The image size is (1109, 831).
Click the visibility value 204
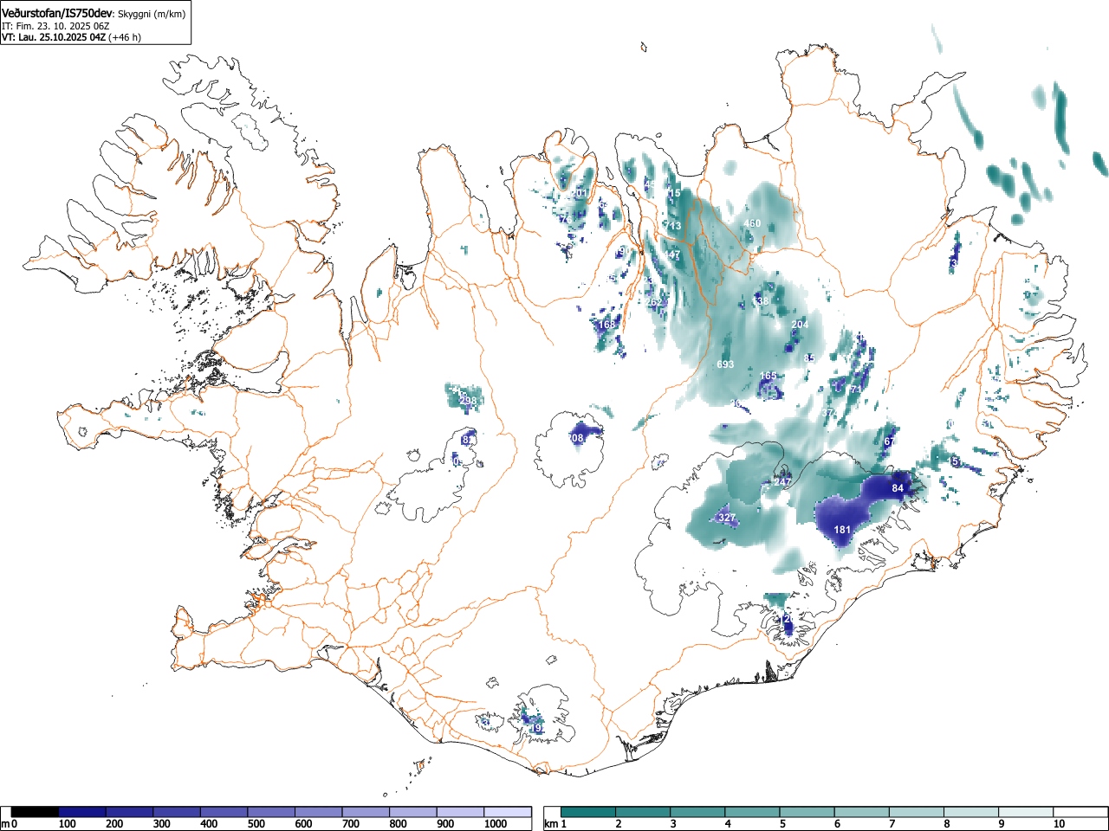click(800, 325)
